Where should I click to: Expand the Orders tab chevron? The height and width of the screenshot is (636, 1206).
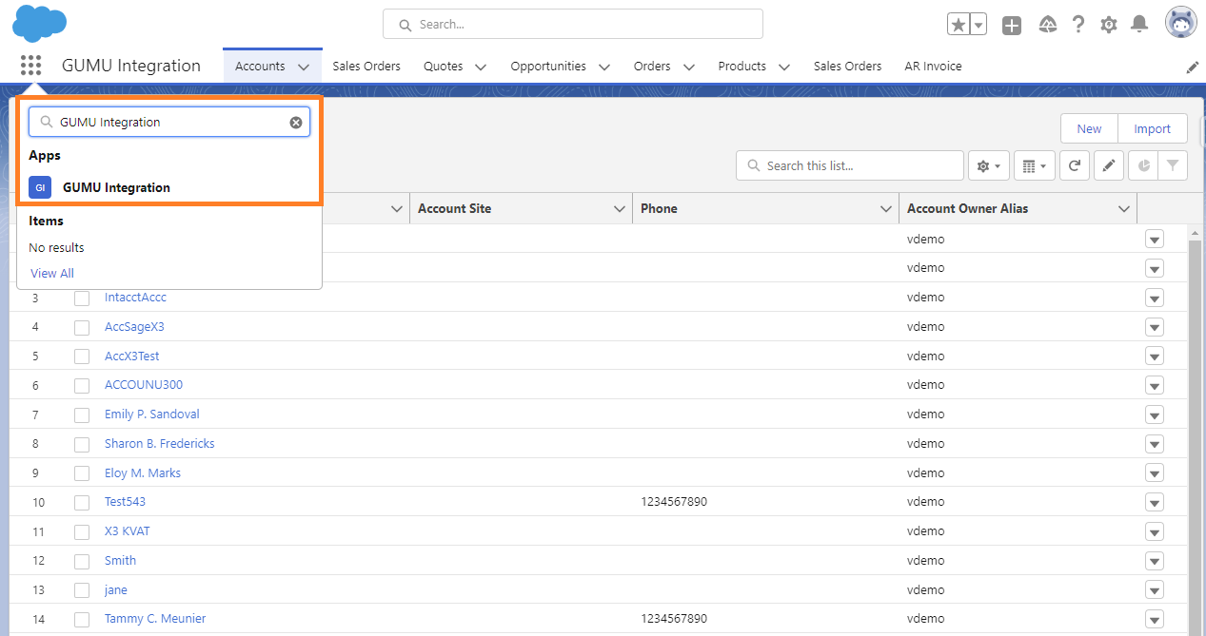tap(688, 67)
